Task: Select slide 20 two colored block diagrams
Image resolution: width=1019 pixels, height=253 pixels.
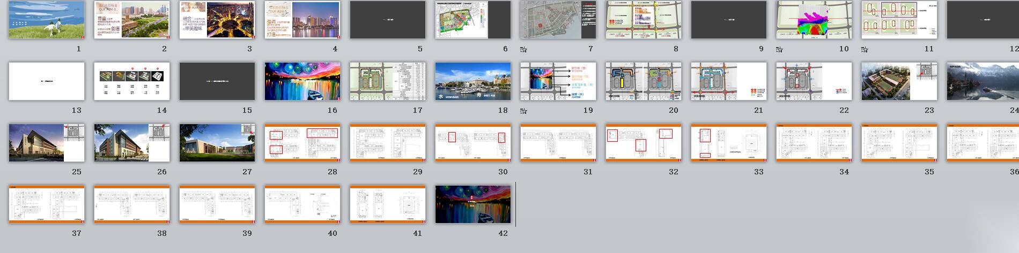Action: [x=644, y=81]
